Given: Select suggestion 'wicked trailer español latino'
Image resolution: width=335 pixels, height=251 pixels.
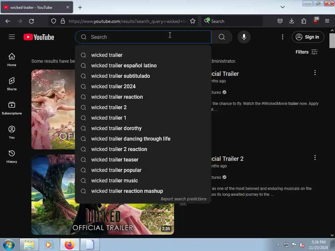Looking at the screenshot, I should tap(143, 65).
